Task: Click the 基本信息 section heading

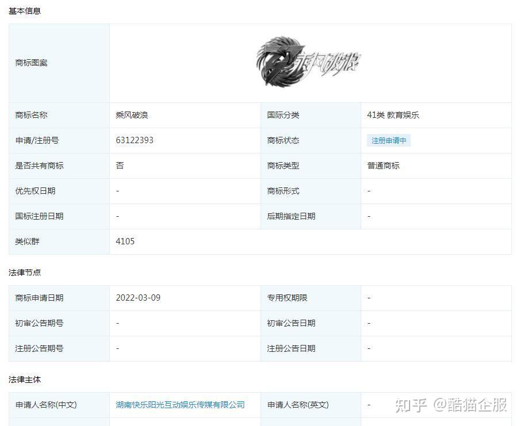Action: [25, 11]
